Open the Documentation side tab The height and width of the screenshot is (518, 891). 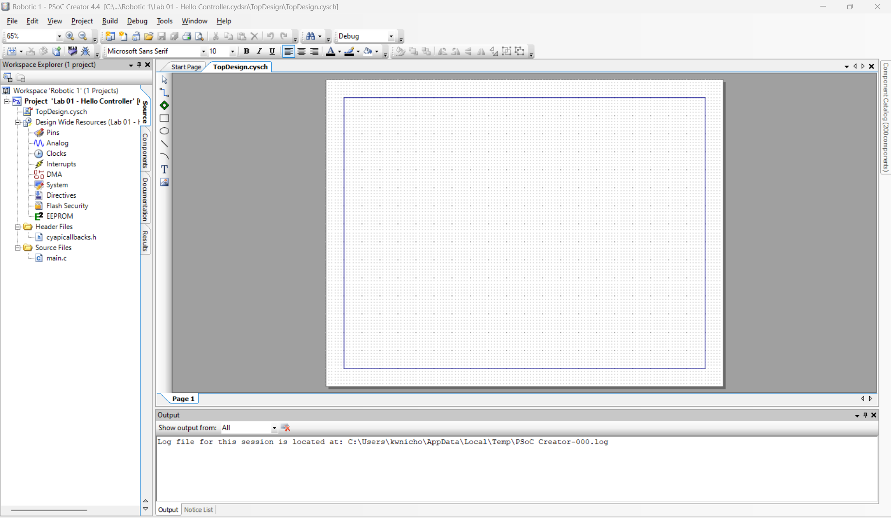145,199
